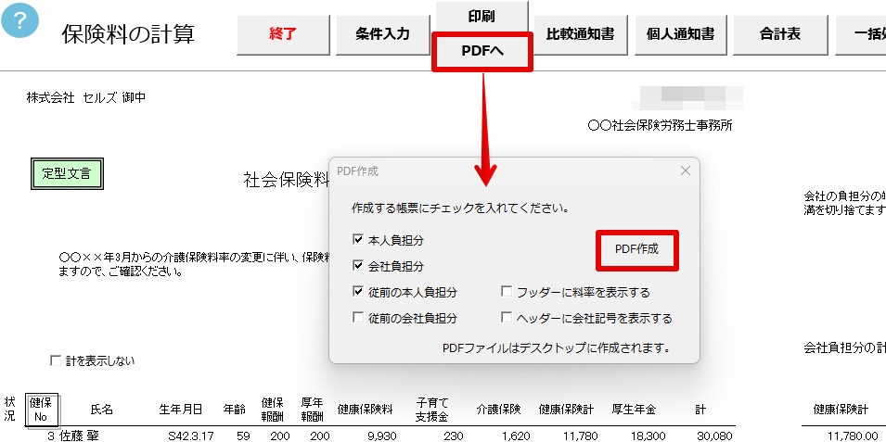Toggle 計を表示しない checkbox

pos(56,360)
